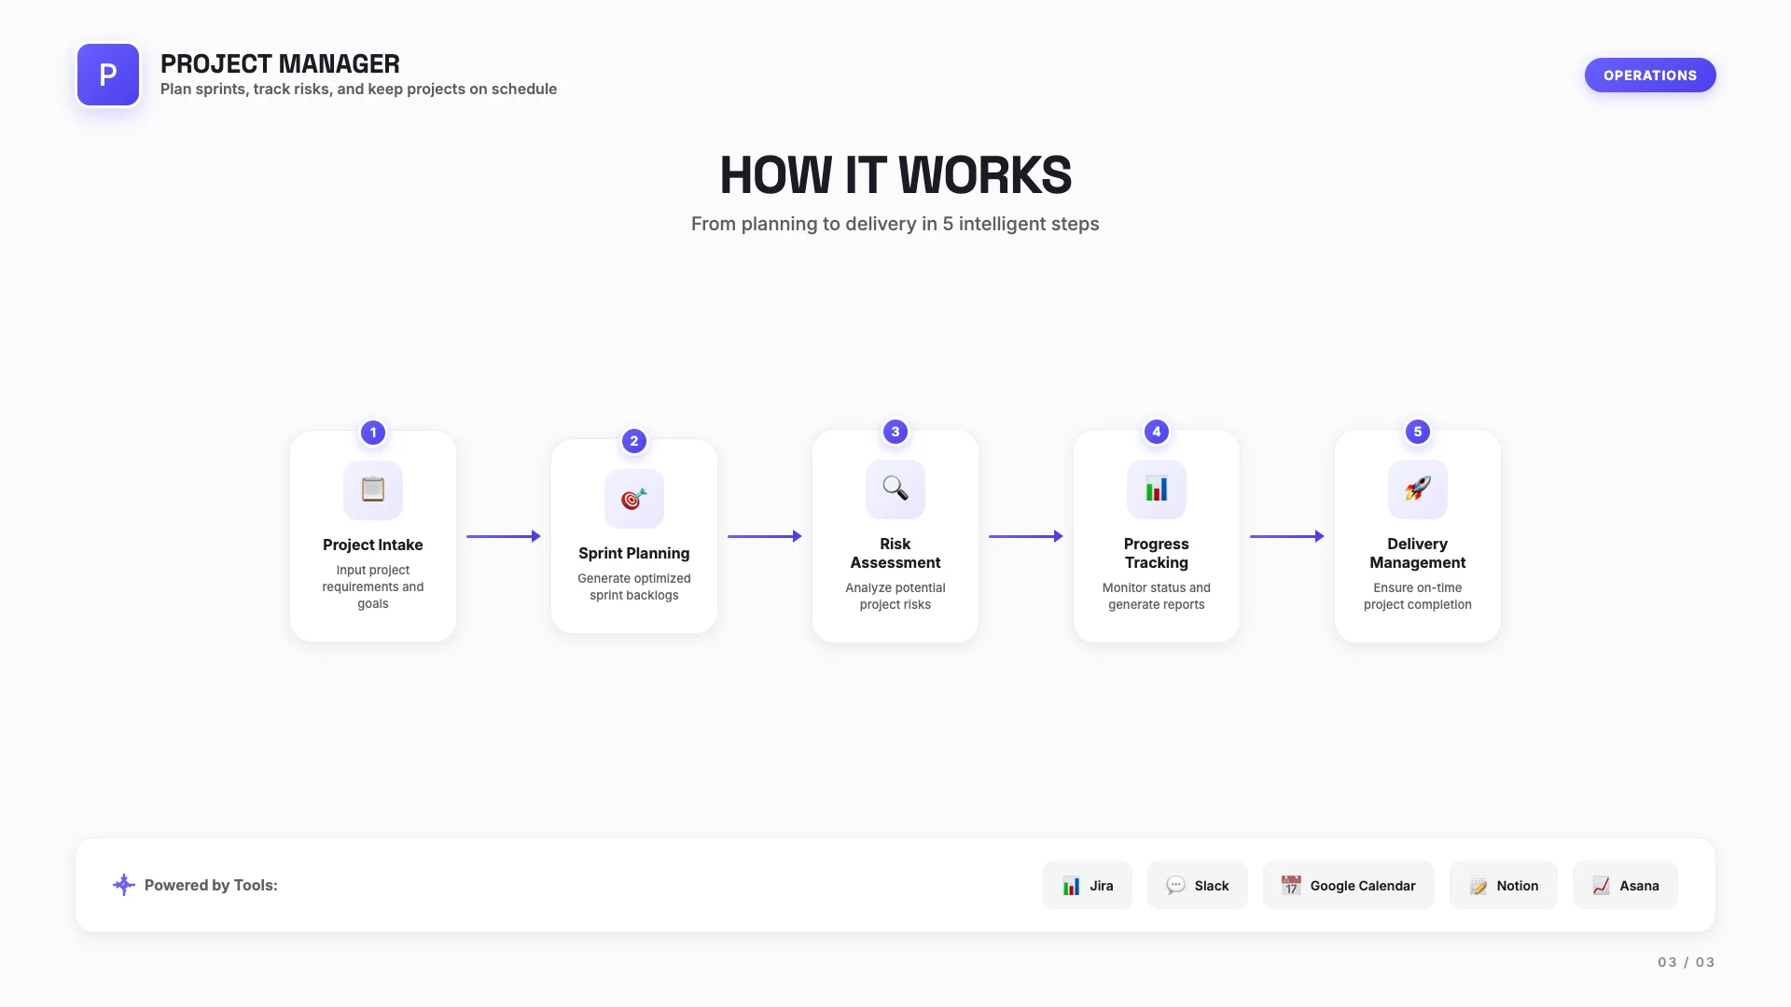Viewport: 1791px width, 1007px height.
Task: Click the bar chart Progress Tracking icon
Action: (1157, 489)
